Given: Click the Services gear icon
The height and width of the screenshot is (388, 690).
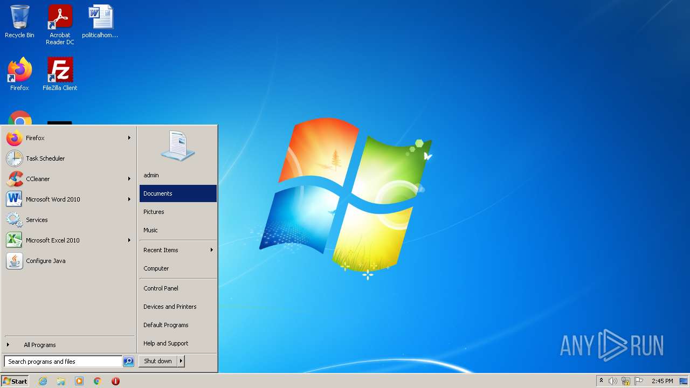Looking at the screenshot, I should [x=15, y=220].
